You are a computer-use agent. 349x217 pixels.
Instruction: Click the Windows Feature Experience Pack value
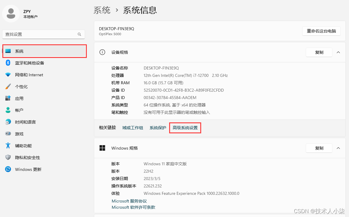click(191, 193)
